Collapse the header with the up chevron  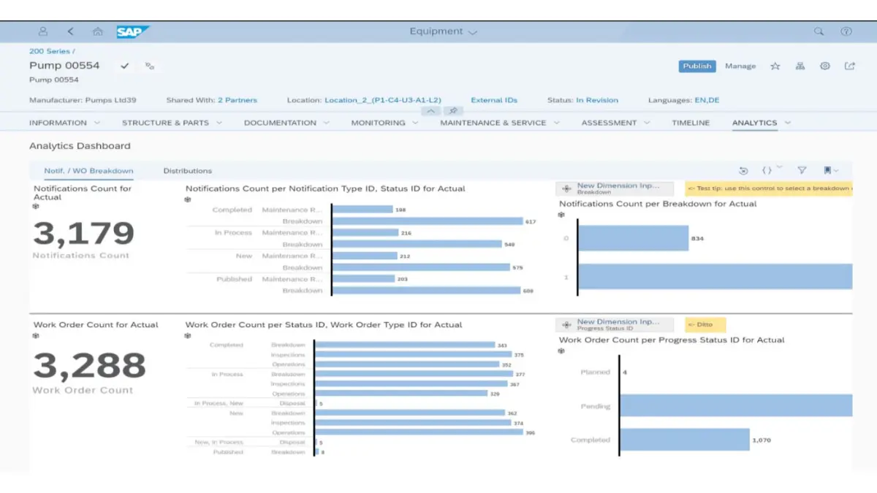point(430,110)
